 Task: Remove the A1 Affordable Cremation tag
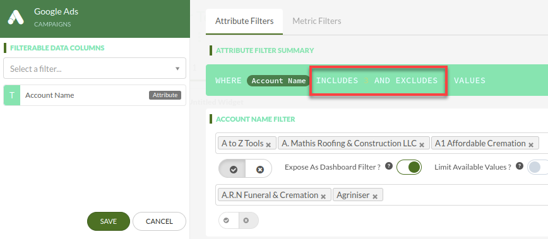click(531, 144)
